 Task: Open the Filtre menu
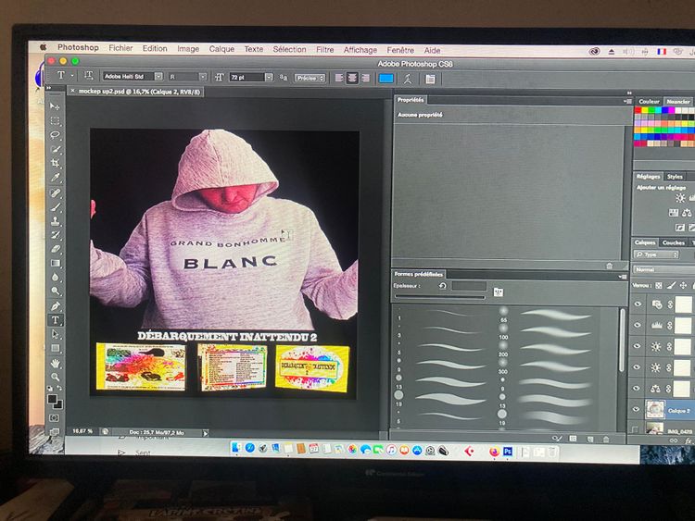325,50
